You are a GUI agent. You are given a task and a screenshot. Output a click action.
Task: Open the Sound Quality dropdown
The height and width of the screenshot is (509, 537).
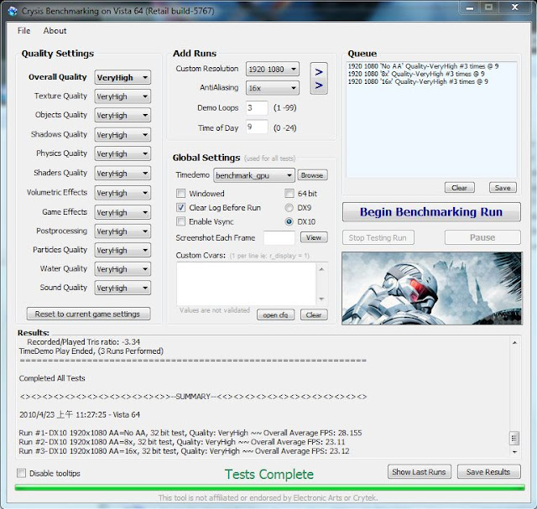click(x=123, y=288)
